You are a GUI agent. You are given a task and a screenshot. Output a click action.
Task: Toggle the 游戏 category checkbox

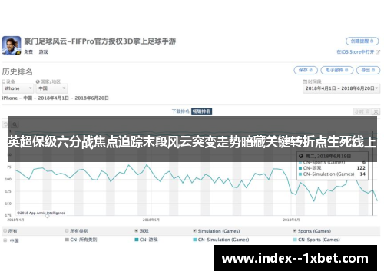coord(137,231)
